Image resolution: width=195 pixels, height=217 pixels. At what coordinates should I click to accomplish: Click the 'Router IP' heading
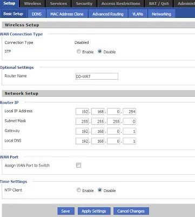9,103
